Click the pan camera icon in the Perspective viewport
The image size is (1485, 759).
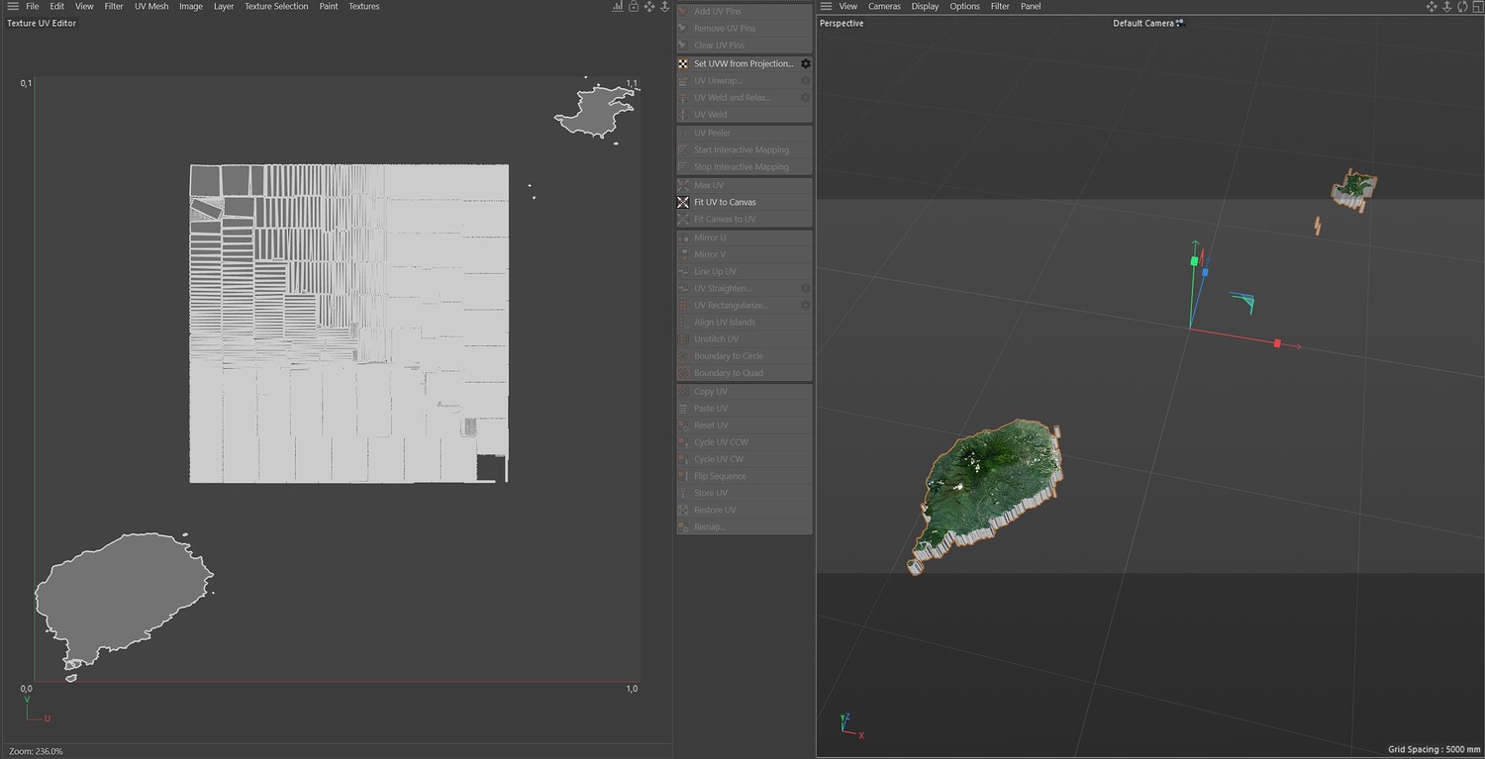tap(1432, 6)
